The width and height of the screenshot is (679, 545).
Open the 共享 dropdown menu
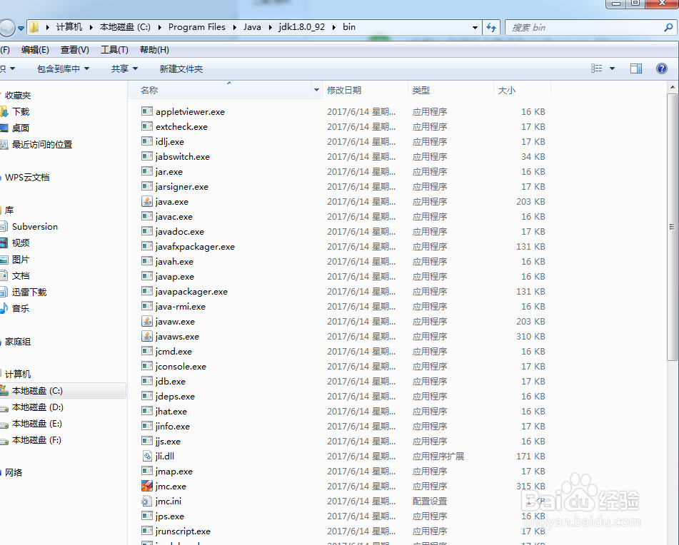pyautogui.click(x=124, y=68)
